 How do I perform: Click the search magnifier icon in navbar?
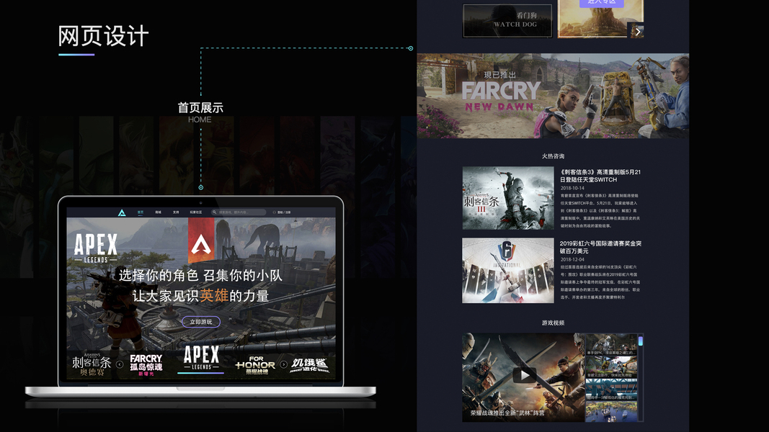pyautogui.click(x=214, y=212)
